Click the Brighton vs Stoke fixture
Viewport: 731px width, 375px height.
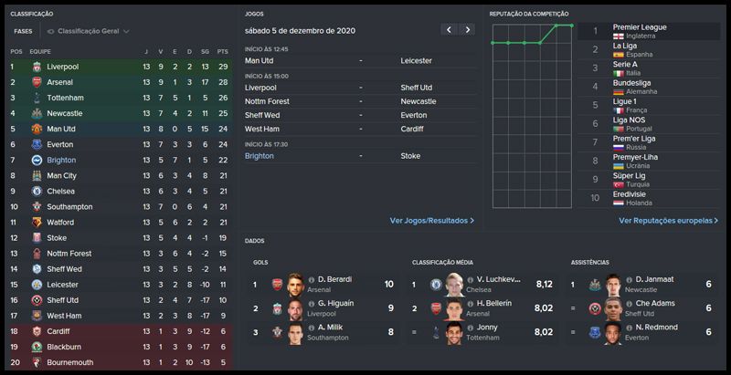coord(359,156)
